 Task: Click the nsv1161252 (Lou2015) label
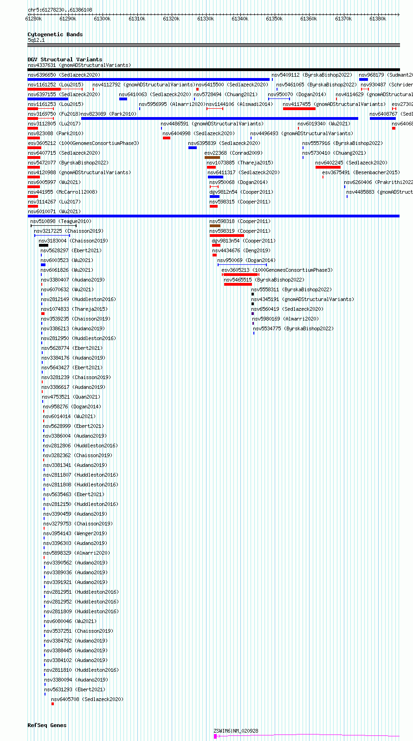pos(56,85)
